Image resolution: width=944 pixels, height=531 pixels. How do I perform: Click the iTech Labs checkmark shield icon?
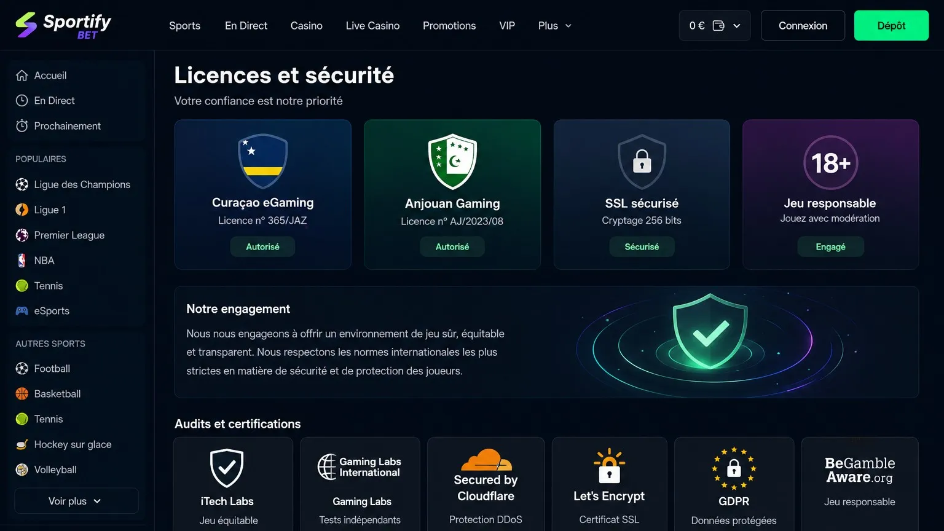coord(227,468)
